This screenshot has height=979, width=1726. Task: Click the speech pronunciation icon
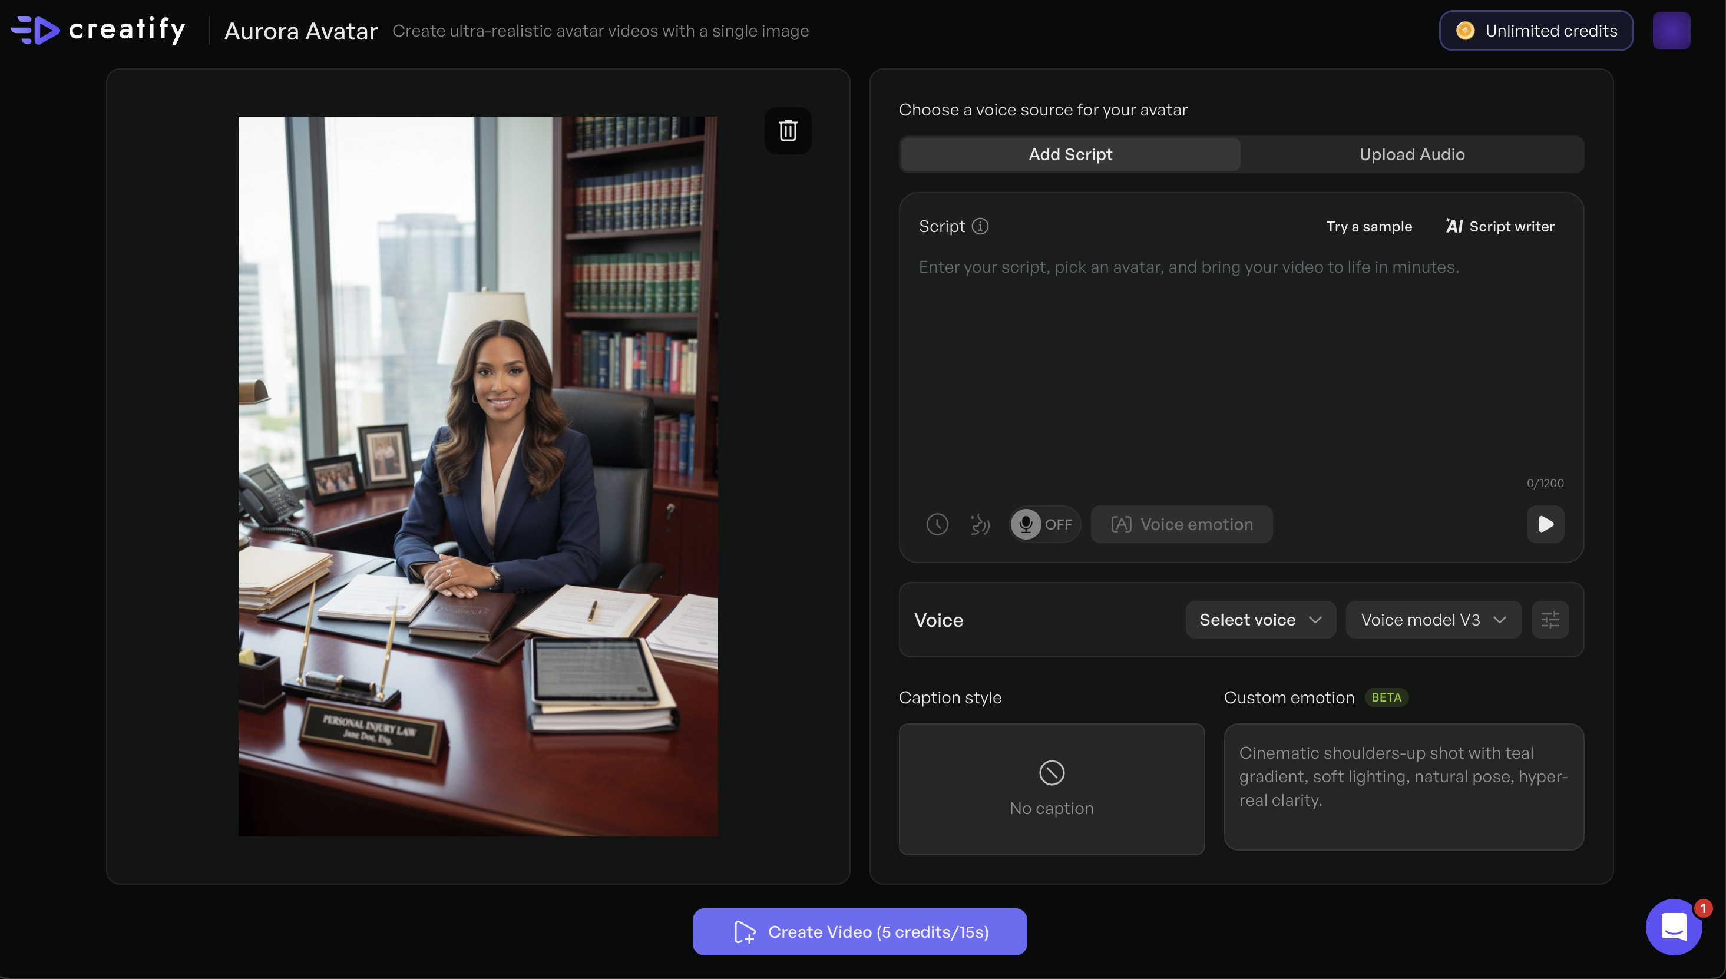click(x=980, y=524)
